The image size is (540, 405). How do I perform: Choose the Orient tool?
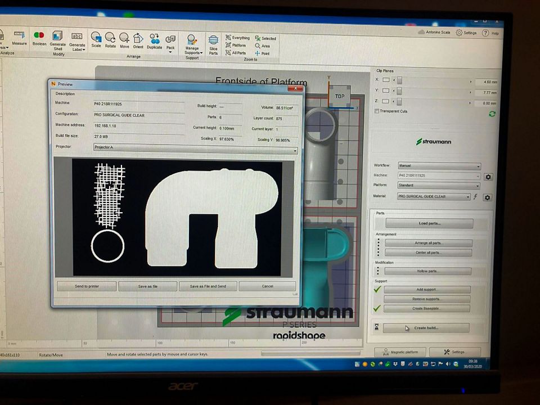138,41
